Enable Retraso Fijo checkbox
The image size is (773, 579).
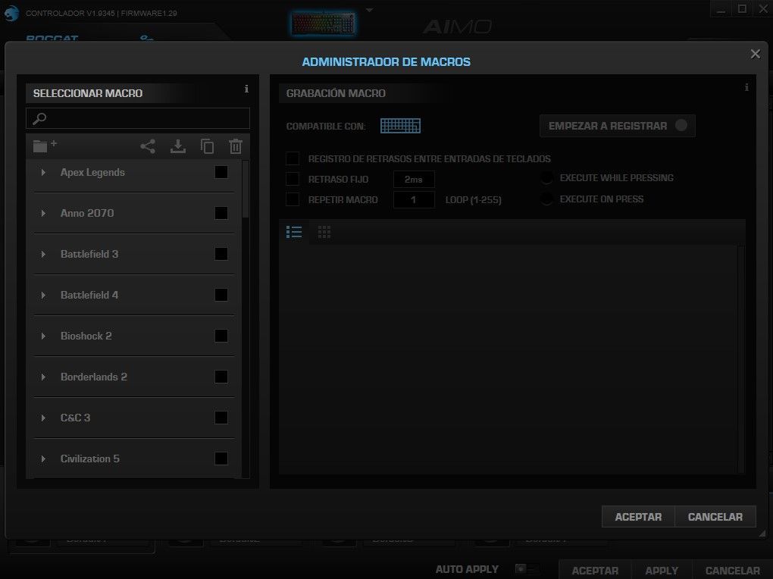[x=293, y=179]
